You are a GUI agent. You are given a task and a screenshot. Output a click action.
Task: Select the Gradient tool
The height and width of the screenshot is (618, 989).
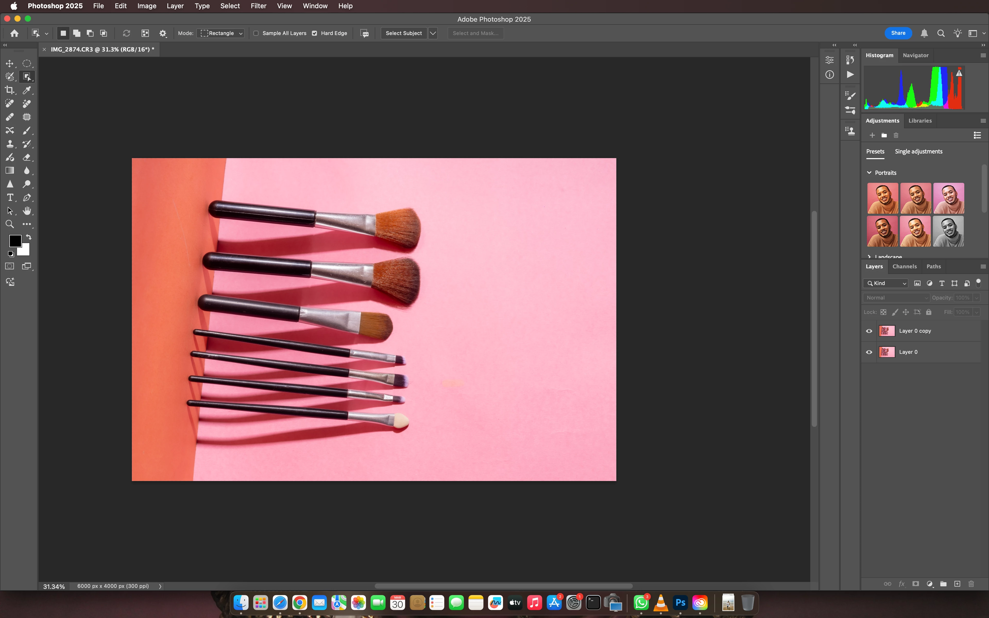(x=9, y=170)
